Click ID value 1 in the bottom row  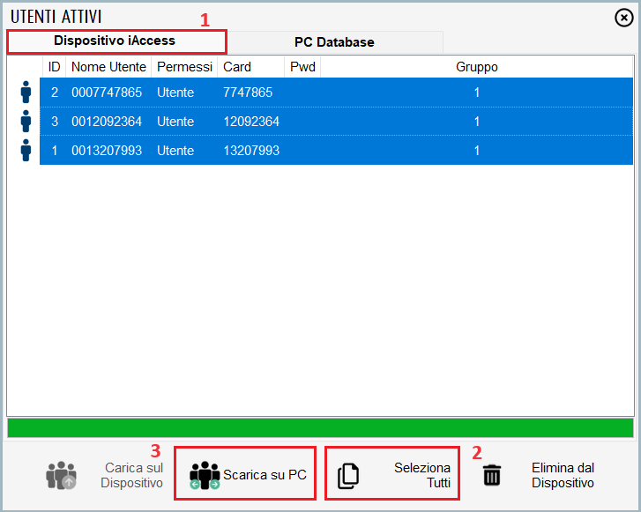[55, 151]
